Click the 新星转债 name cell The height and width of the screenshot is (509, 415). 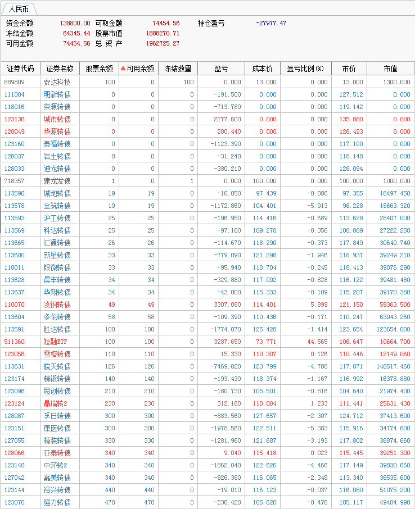coord(57,255)
